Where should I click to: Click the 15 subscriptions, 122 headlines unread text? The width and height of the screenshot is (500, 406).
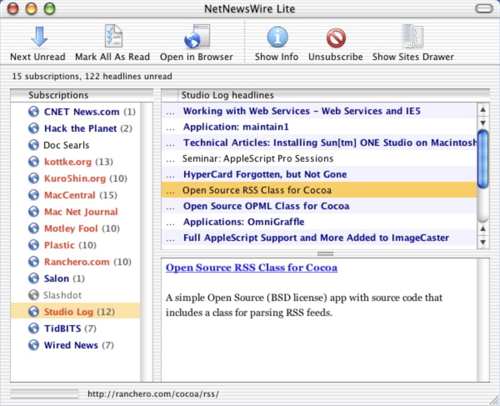pyautogui.click(x=92, y=76)
